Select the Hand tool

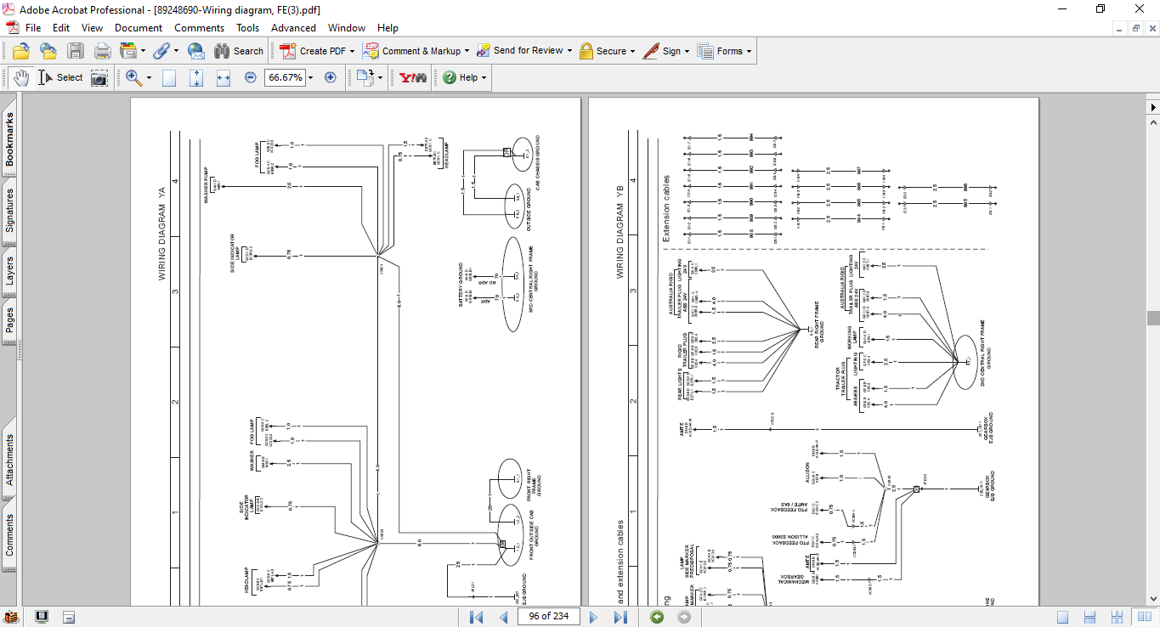coord(20,77)
